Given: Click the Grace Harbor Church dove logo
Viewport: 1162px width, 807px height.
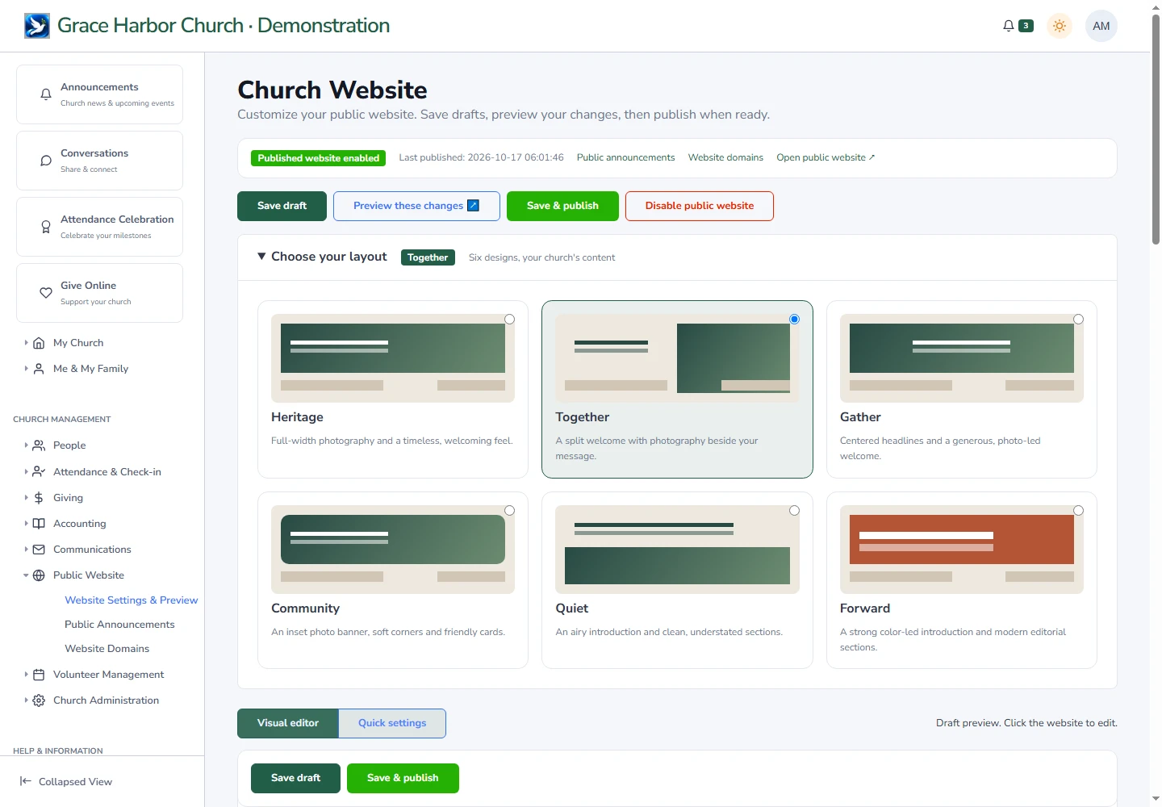Looking at the screenshot, I should click(x=37, y=26).
